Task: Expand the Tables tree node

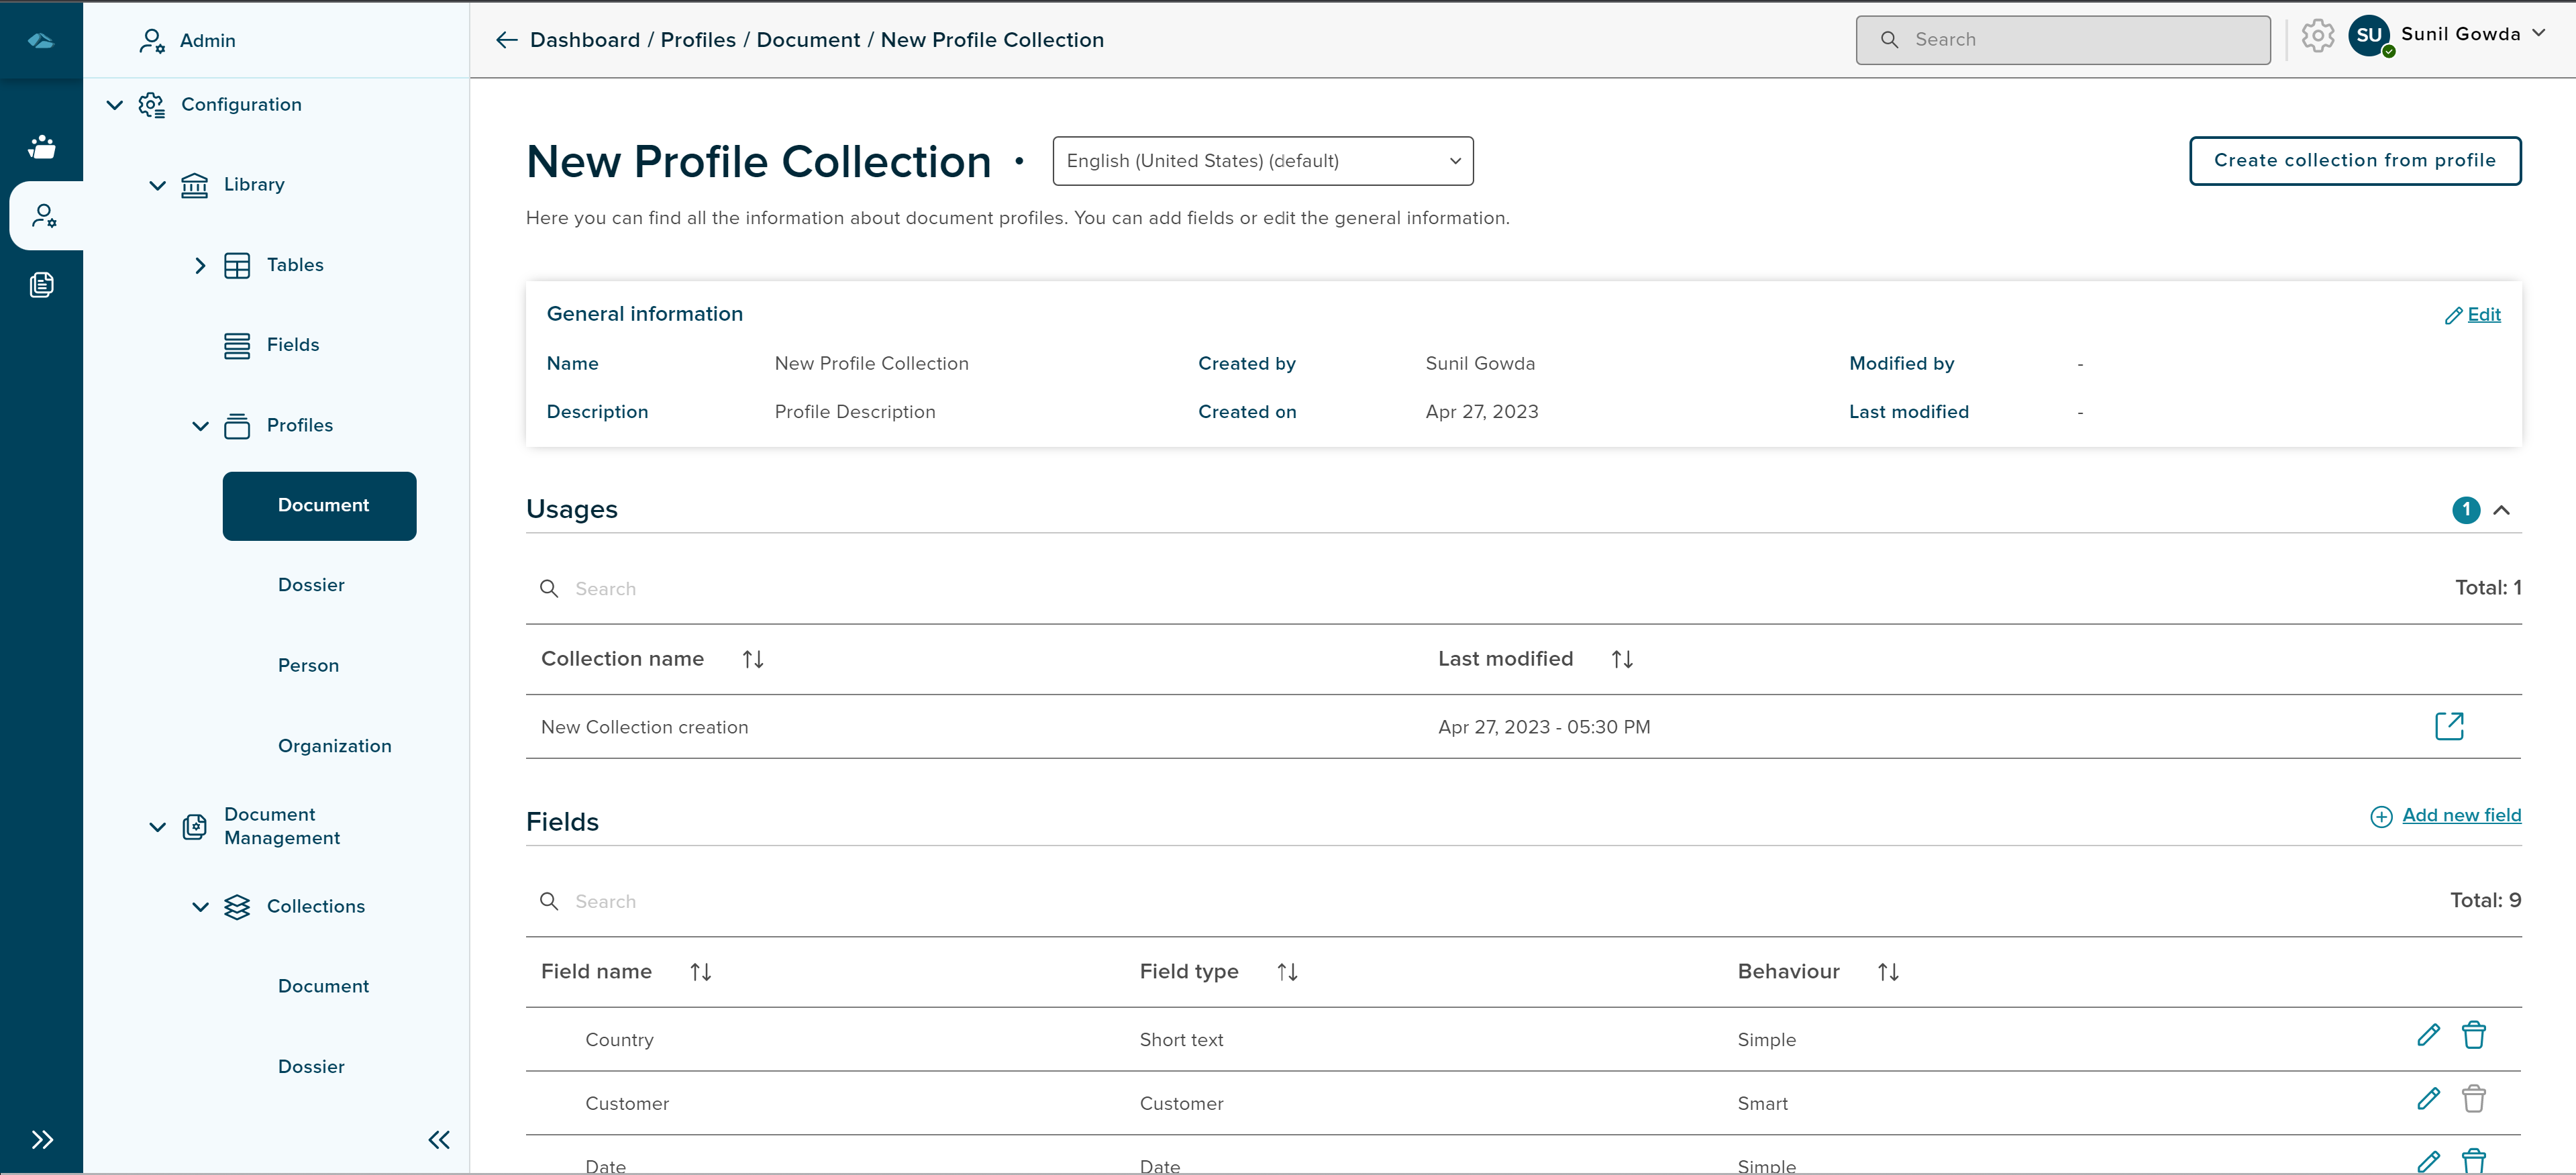Action: [x=200, y=265]
